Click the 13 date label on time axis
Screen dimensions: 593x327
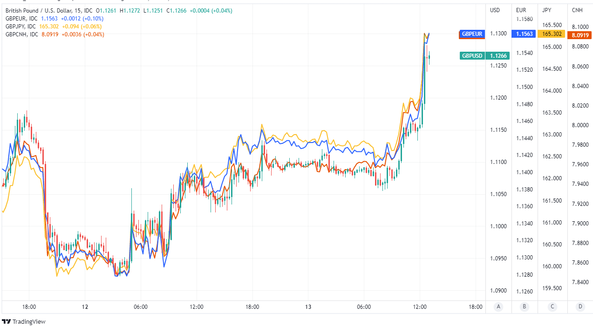click(308, 307)
